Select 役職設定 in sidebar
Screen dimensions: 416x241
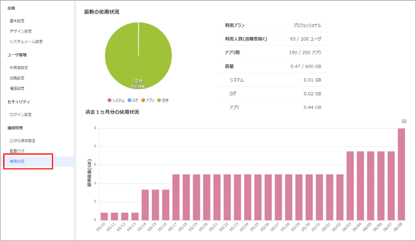point(17,78)
